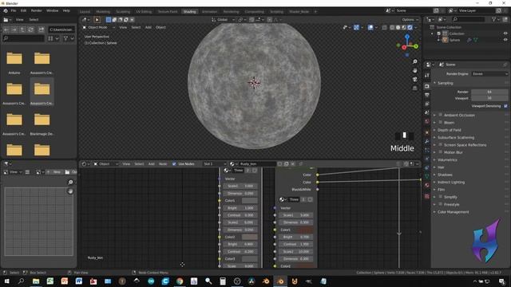
Task: Click the Render samples value field
Action: [489, 92]
